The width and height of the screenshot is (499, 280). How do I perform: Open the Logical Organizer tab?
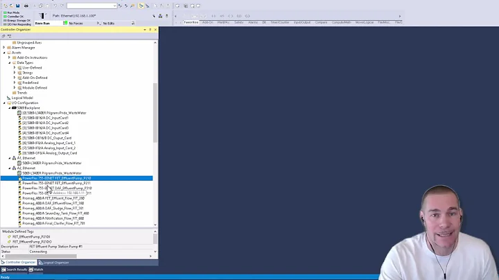tap(53, 263)
